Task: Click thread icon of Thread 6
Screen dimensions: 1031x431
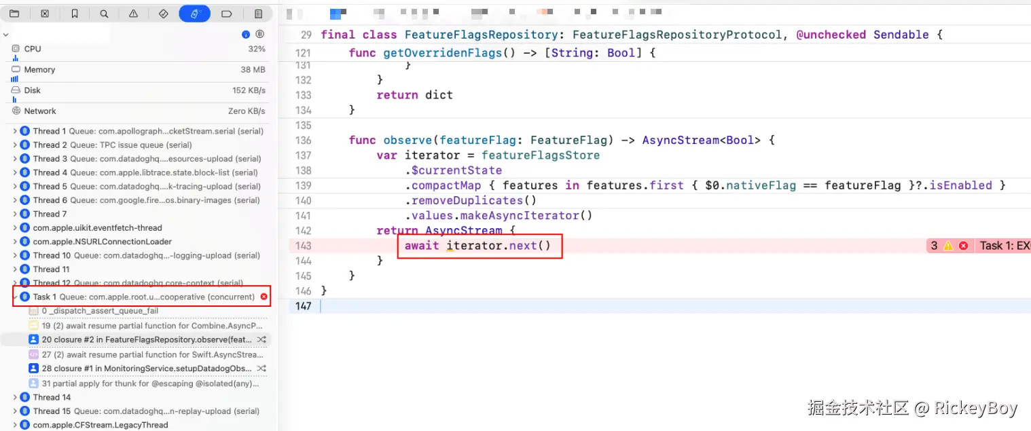Action: [24, 200]
